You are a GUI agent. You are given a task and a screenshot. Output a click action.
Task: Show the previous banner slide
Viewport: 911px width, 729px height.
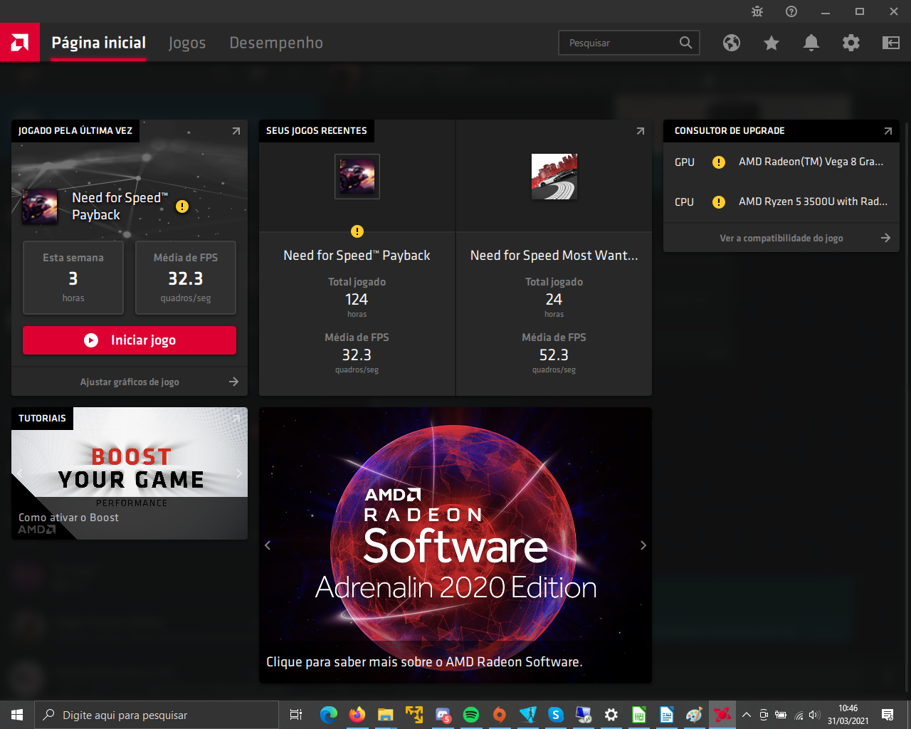click(x=268, y=545)
